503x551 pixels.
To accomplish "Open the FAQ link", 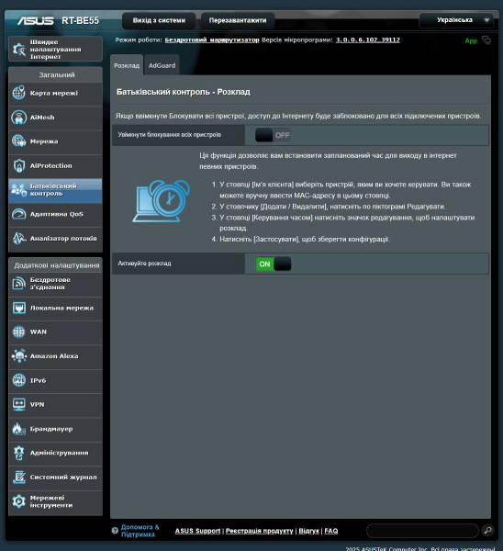I will click(330, 531).
